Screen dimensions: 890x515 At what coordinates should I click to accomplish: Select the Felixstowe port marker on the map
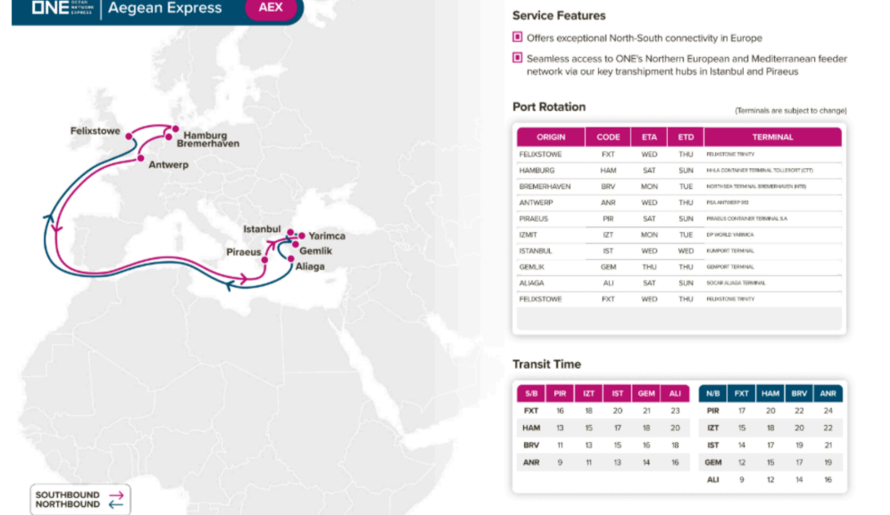tap(129, 137)
